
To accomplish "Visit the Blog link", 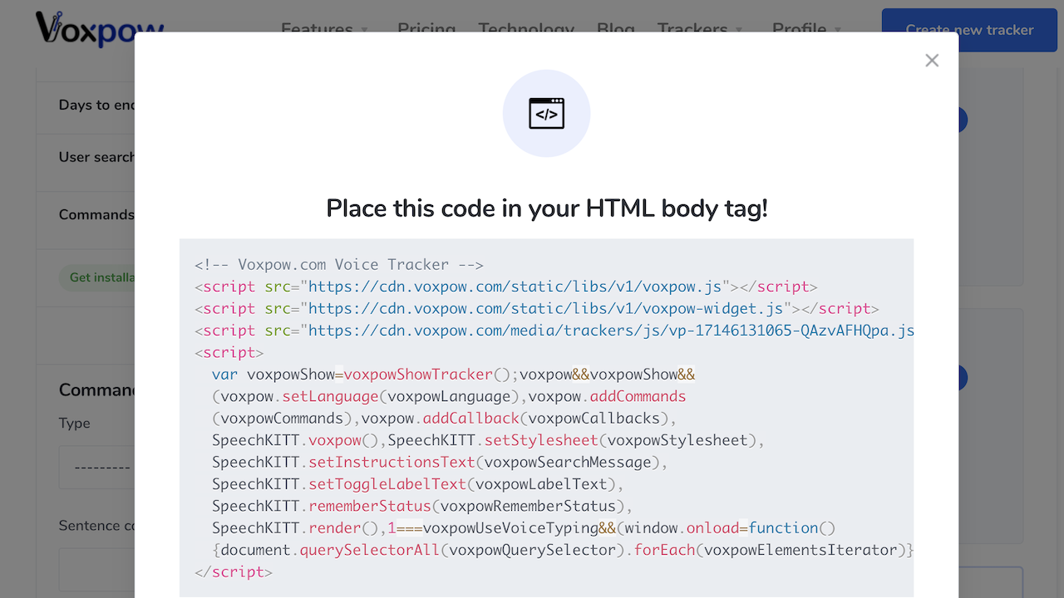I will coord(615,25).
